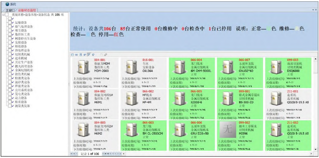This screenshot has width=319, height=158.
Task: Click the card list scrollbar down arrow
Action: (316, 149)
